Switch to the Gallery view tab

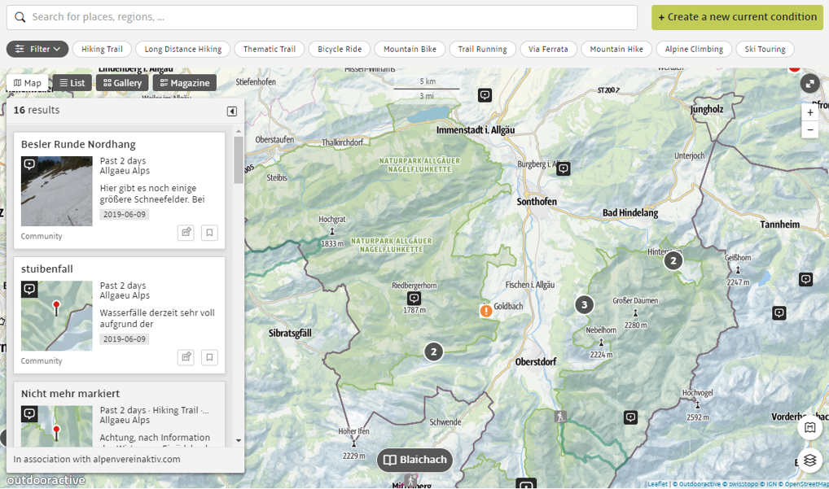tap(123, 83)
